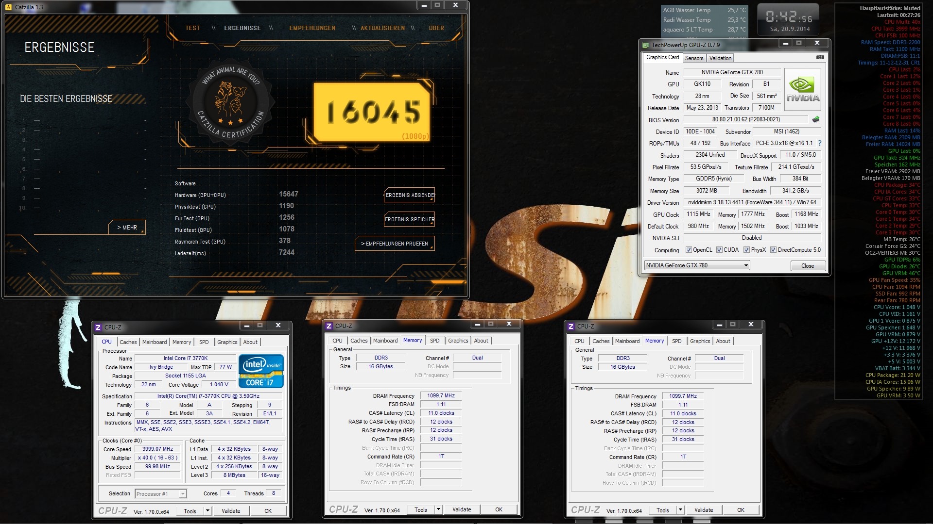Click ERGEBNIS ABSENDEN button in Catzilla
This screenshot has height=524, width=933.
[x=410, y=195]
